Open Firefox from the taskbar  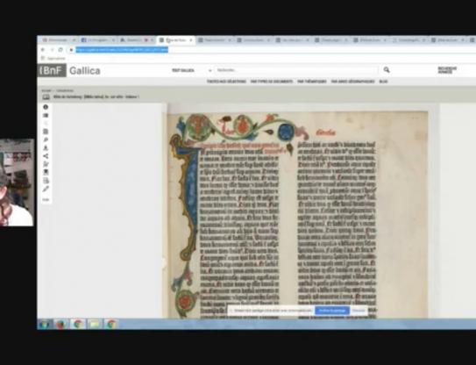(61, 324)
